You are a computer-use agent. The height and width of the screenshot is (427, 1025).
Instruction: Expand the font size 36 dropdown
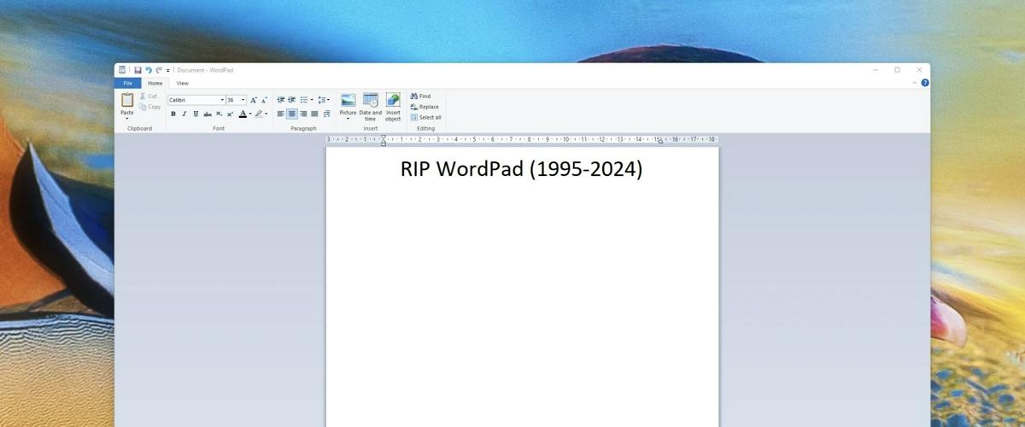tap(243, 100)
